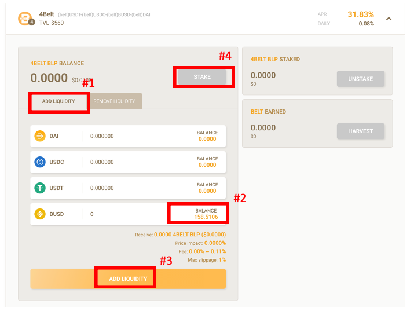This screenshot has width=414, height=311.
Task: Click the 4BELT BLP STAKED heading
Action: click(x=275, y=60)
